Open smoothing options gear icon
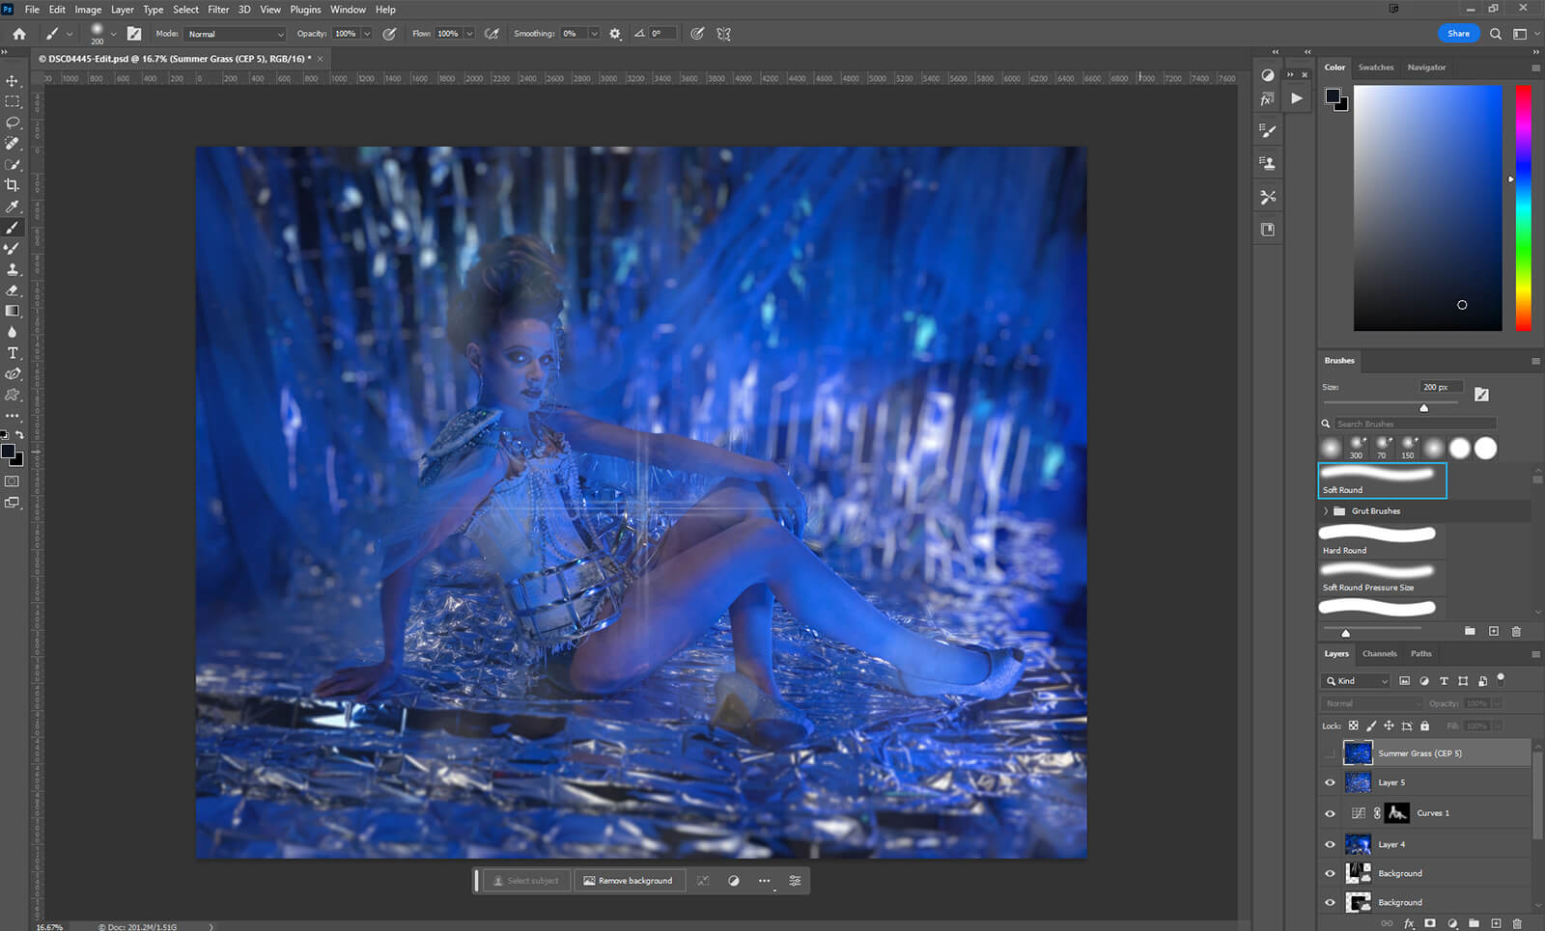 615,34
